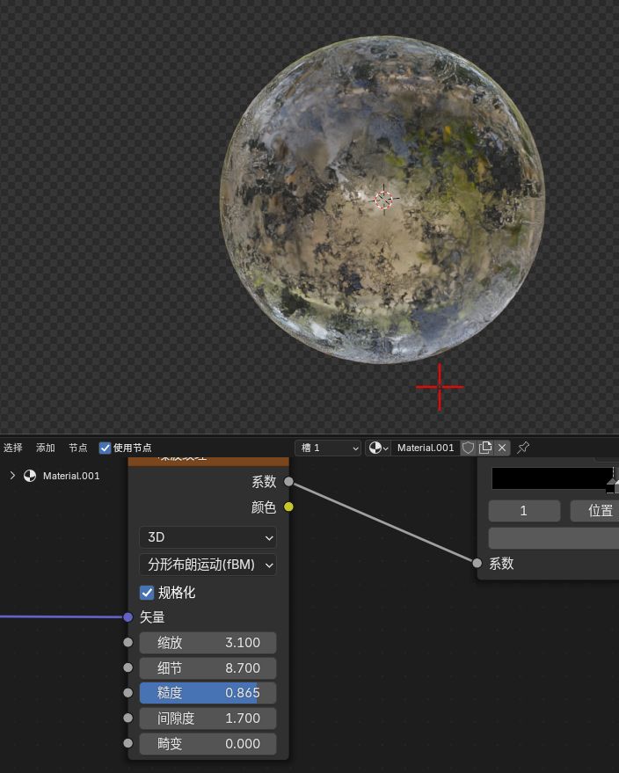619x773 pixels.
Task: Open the 节点 menu
Action: pyautogui.click(x=78, y=448)
